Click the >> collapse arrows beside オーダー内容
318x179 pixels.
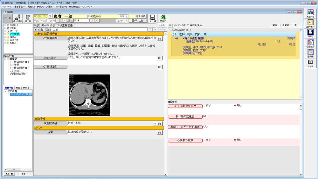[170, 25]
